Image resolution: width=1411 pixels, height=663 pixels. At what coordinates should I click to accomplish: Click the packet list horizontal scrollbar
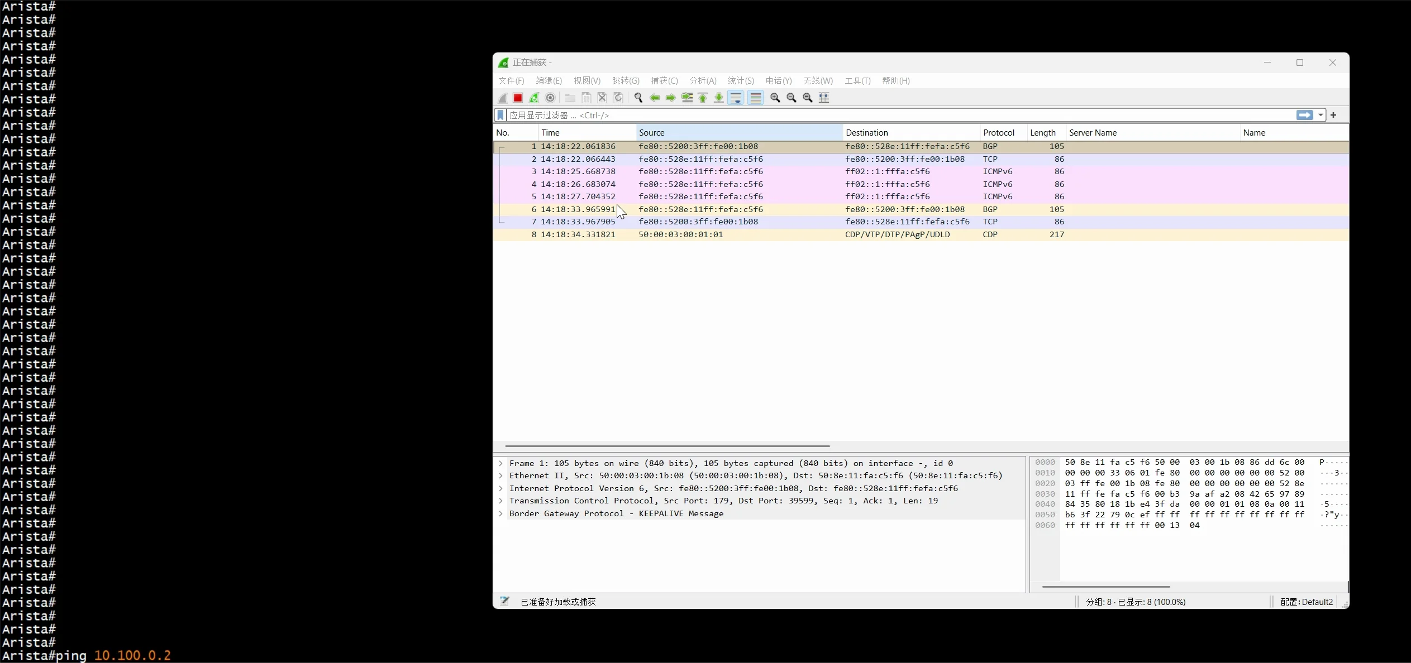668,446
